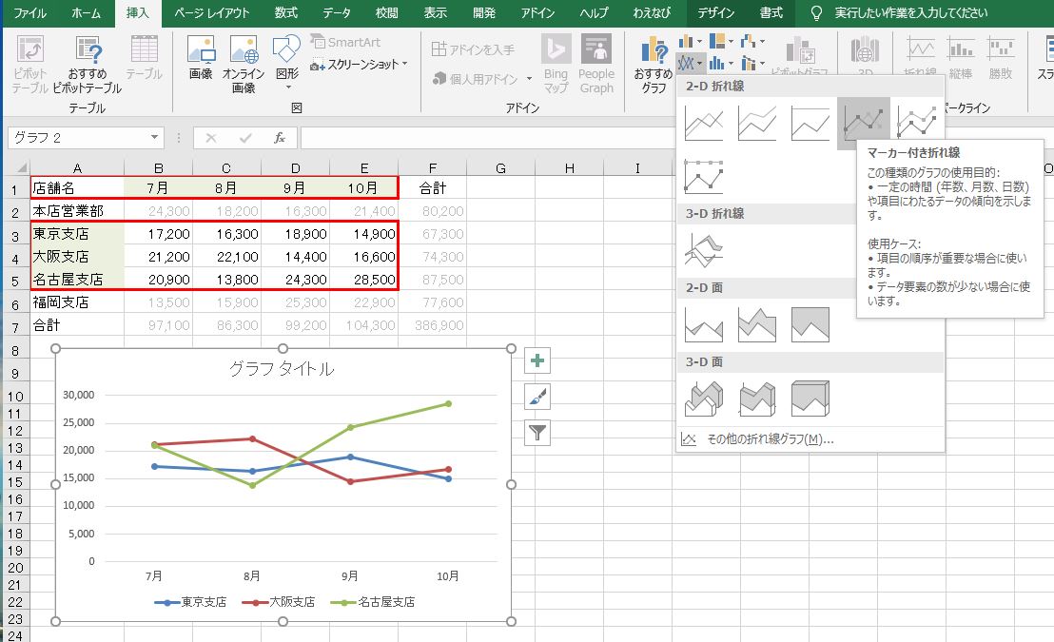The width and height of the screenshot is (1054, 642).
Task: Switch to the データ tab
Action: tap(336, 12)
